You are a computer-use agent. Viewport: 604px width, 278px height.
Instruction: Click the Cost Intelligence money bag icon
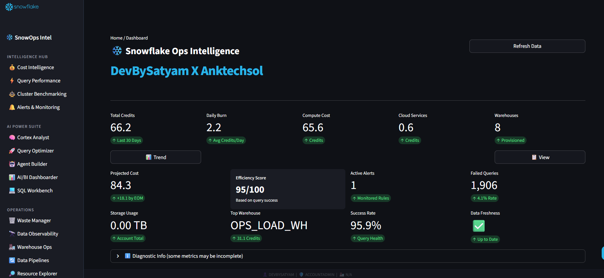click(x=12, y=67)
